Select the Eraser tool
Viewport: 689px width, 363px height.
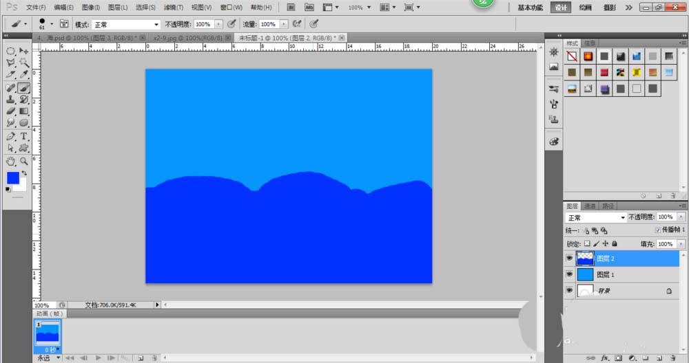(11, 111)
